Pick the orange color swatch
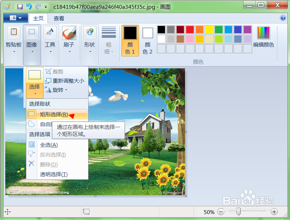 (199, 30)
